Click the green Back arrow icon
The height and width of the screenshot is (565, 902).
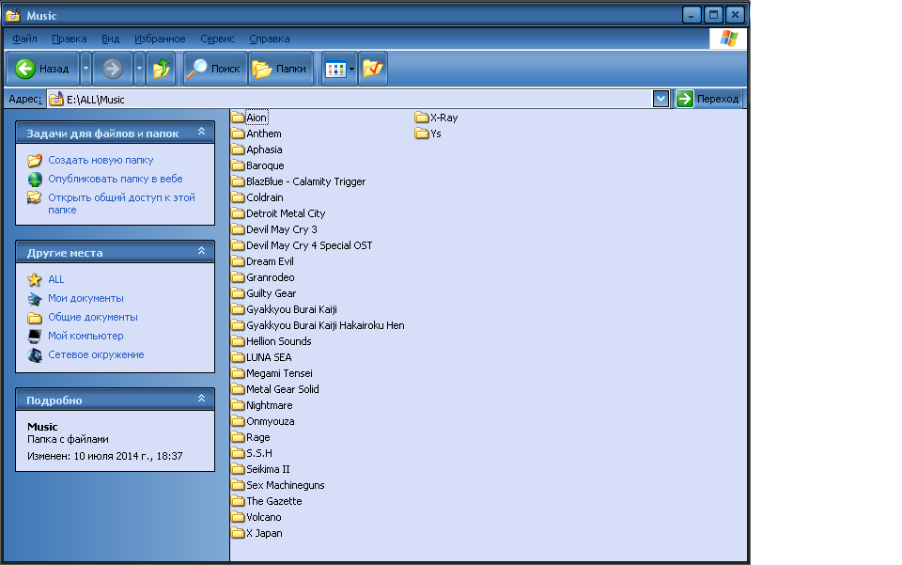click(x=24, y=69)
